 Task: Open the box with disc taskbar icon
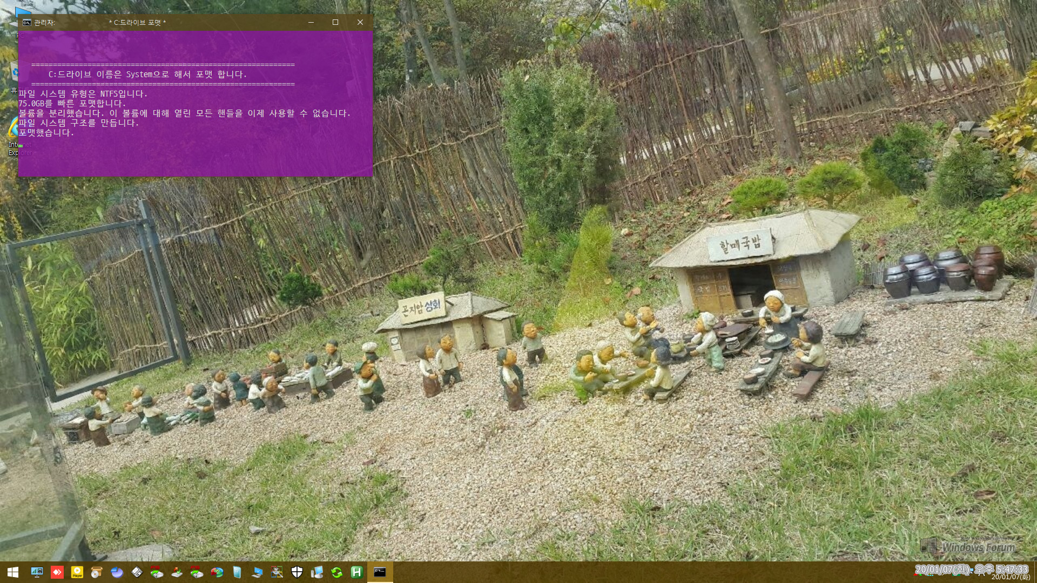click(x=97, y=572)
